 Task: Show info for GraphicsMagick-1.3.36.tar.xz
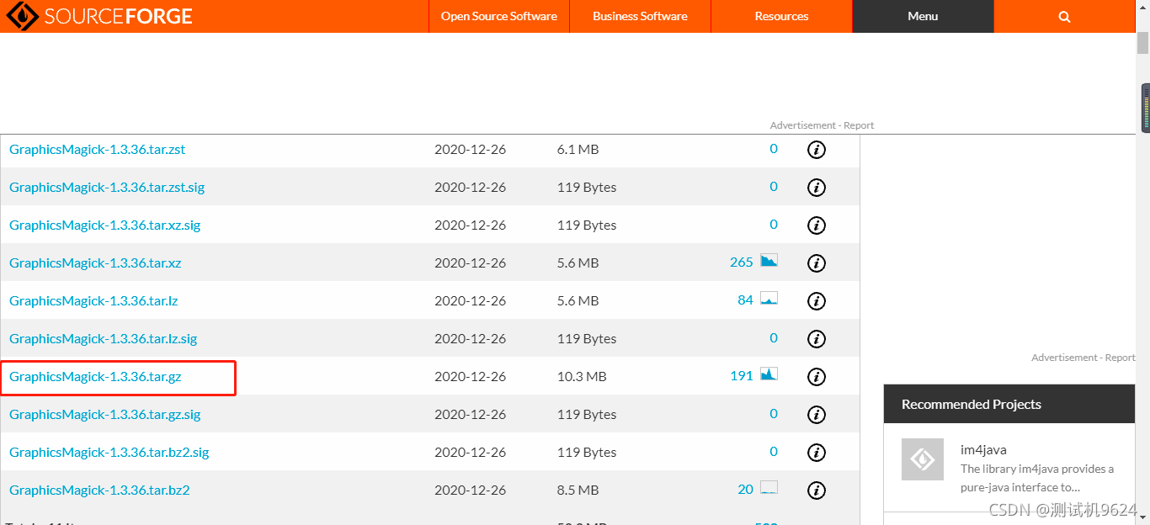817,263
